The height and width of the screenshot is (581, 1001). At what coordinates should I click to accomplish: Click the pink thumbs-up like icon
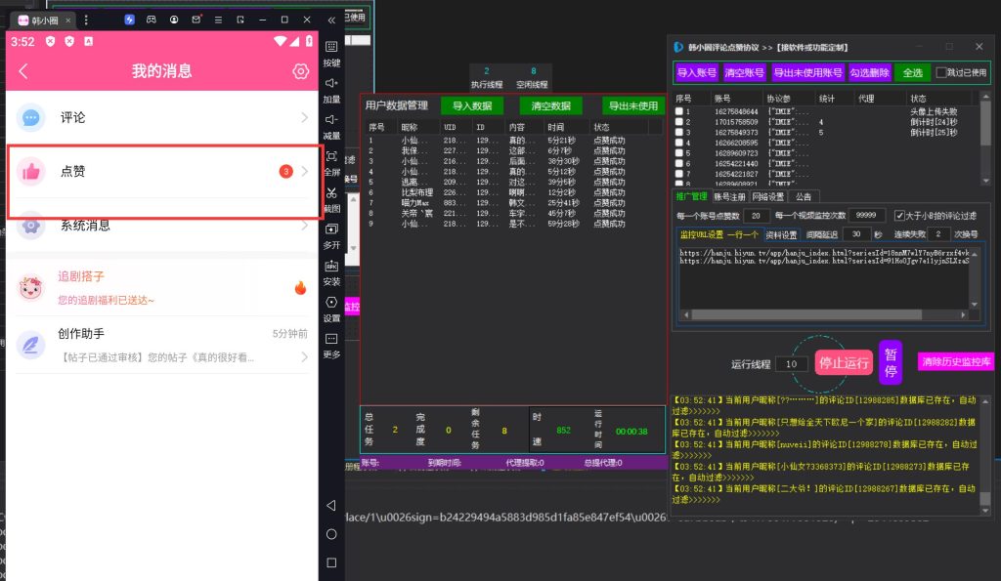30,171
